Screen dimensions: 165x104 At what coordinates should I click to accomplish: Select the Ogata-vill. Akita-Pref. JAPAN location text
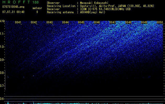pos(117,6)
